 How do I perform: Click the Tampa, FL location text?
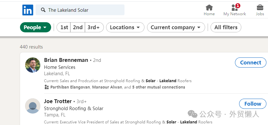(55, 115)
